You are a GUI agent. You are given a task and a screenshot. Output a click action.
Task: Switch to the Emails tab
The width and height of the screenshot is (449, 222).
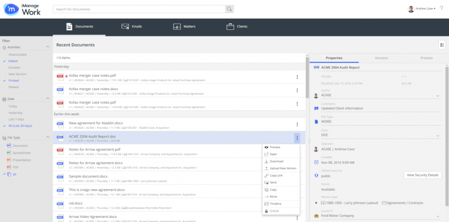132,27
